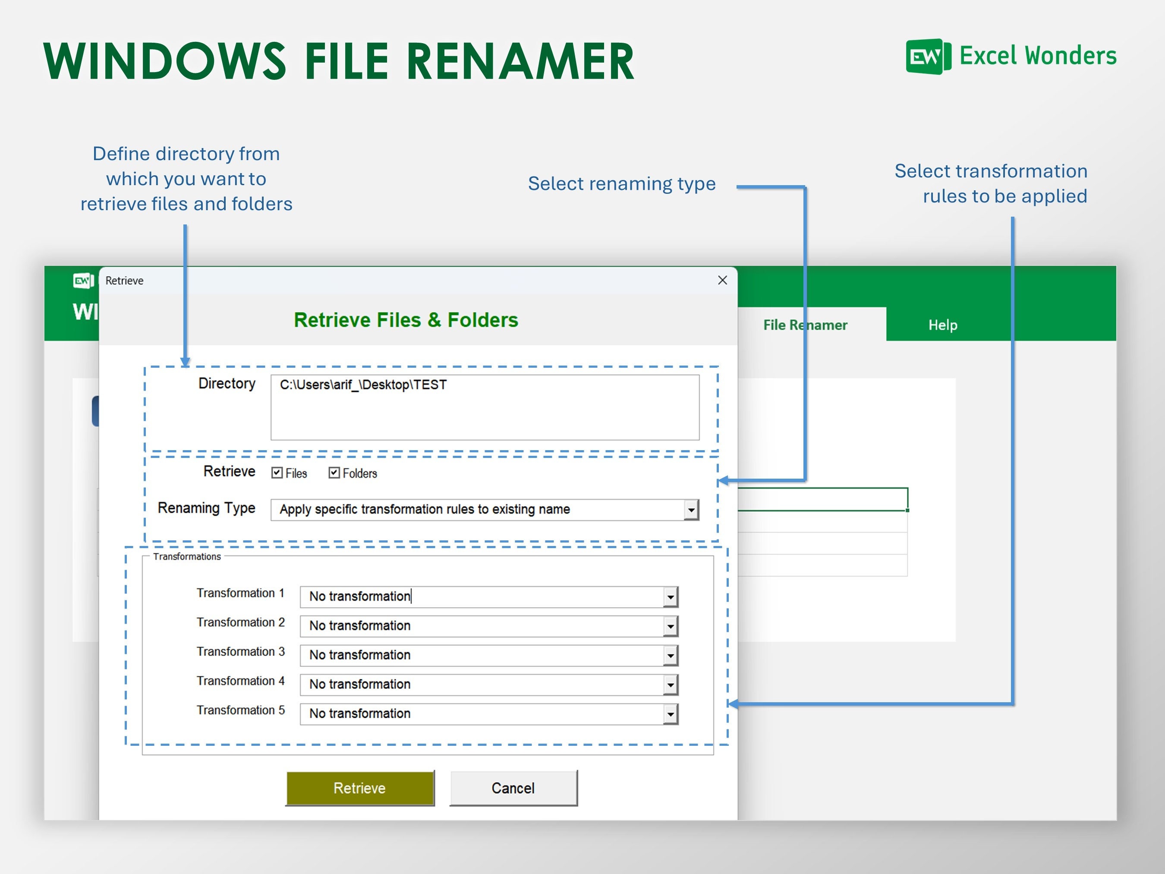This screenshot has width=1165, height=874.
Task: Click the Cancel button
Action: 513,788
